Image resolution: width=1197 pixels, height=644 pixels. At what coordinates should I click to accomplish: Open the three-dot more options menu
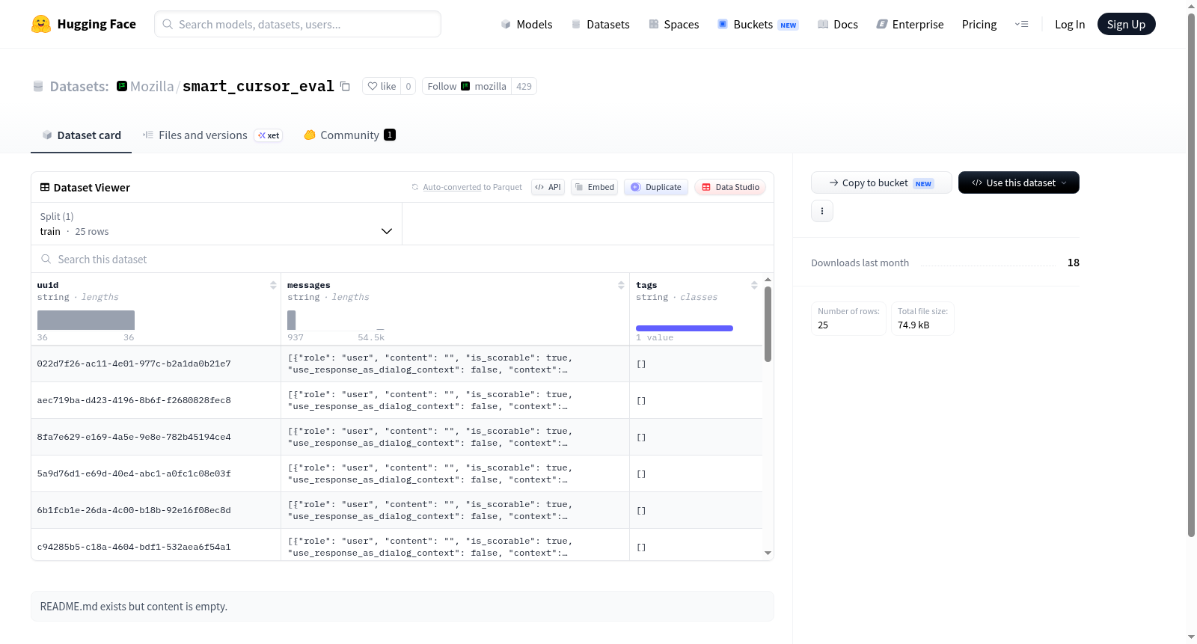click(x=822, y=211)
